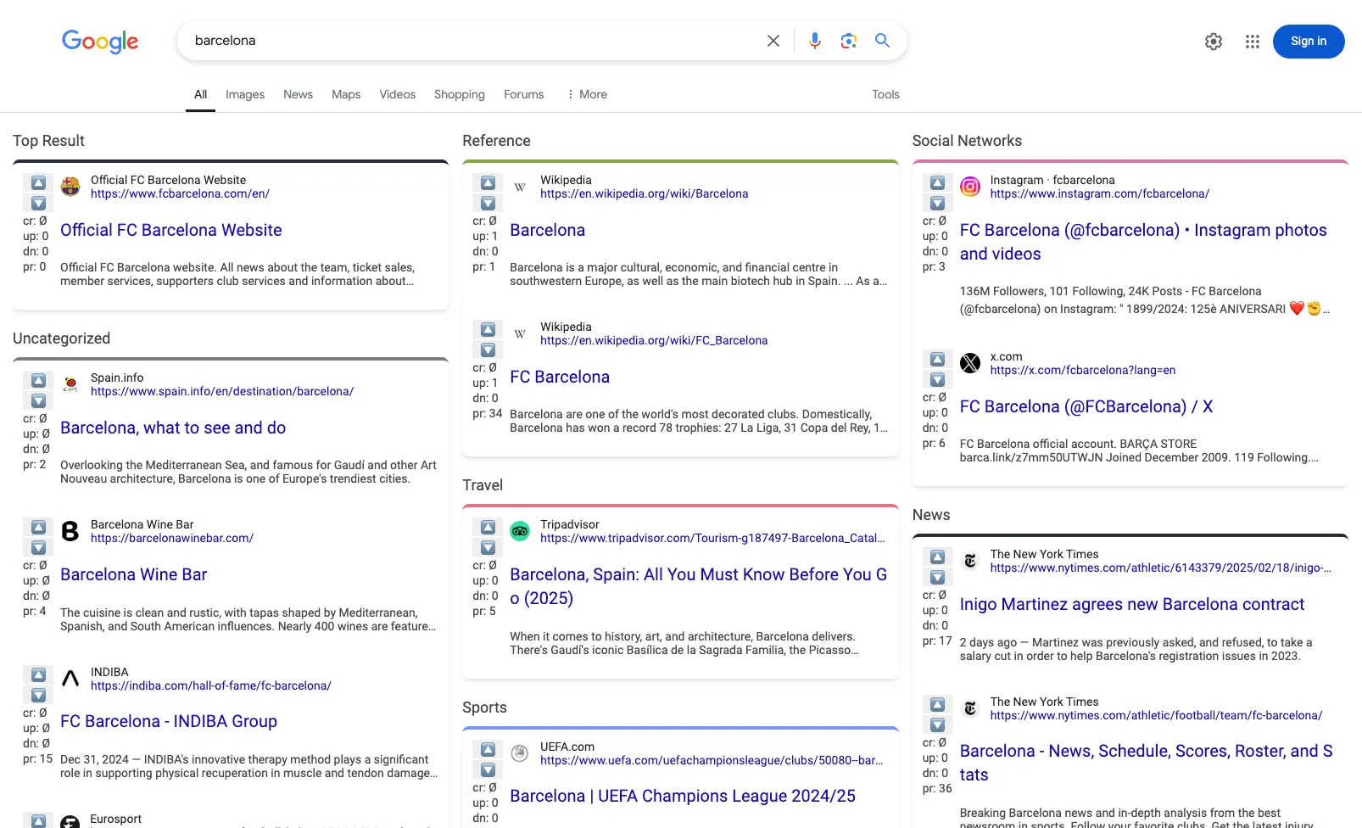The width and height of the screenshot is (1362, 828).
Task: Click the Instagram logo beside fcbarcelona result
Action: [970, 186]
